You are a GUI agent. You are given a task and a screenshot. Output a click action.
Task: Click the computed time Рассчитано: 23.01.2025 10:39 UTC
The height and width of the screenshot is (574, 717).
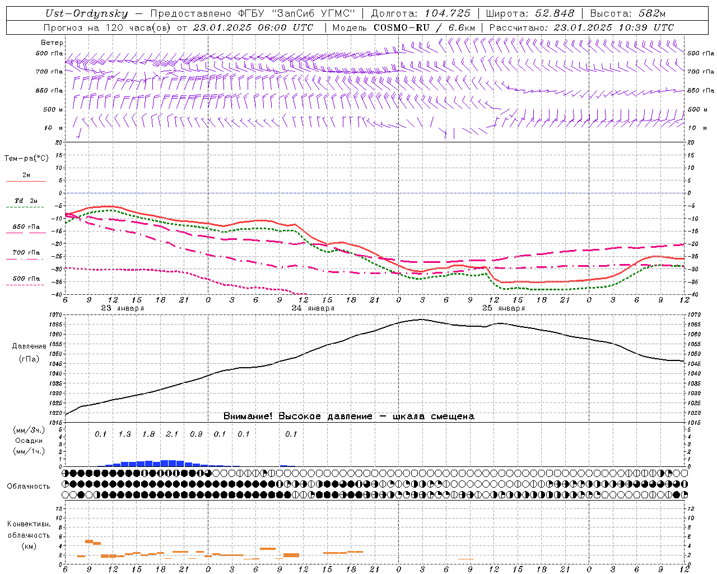coord(581,27)
